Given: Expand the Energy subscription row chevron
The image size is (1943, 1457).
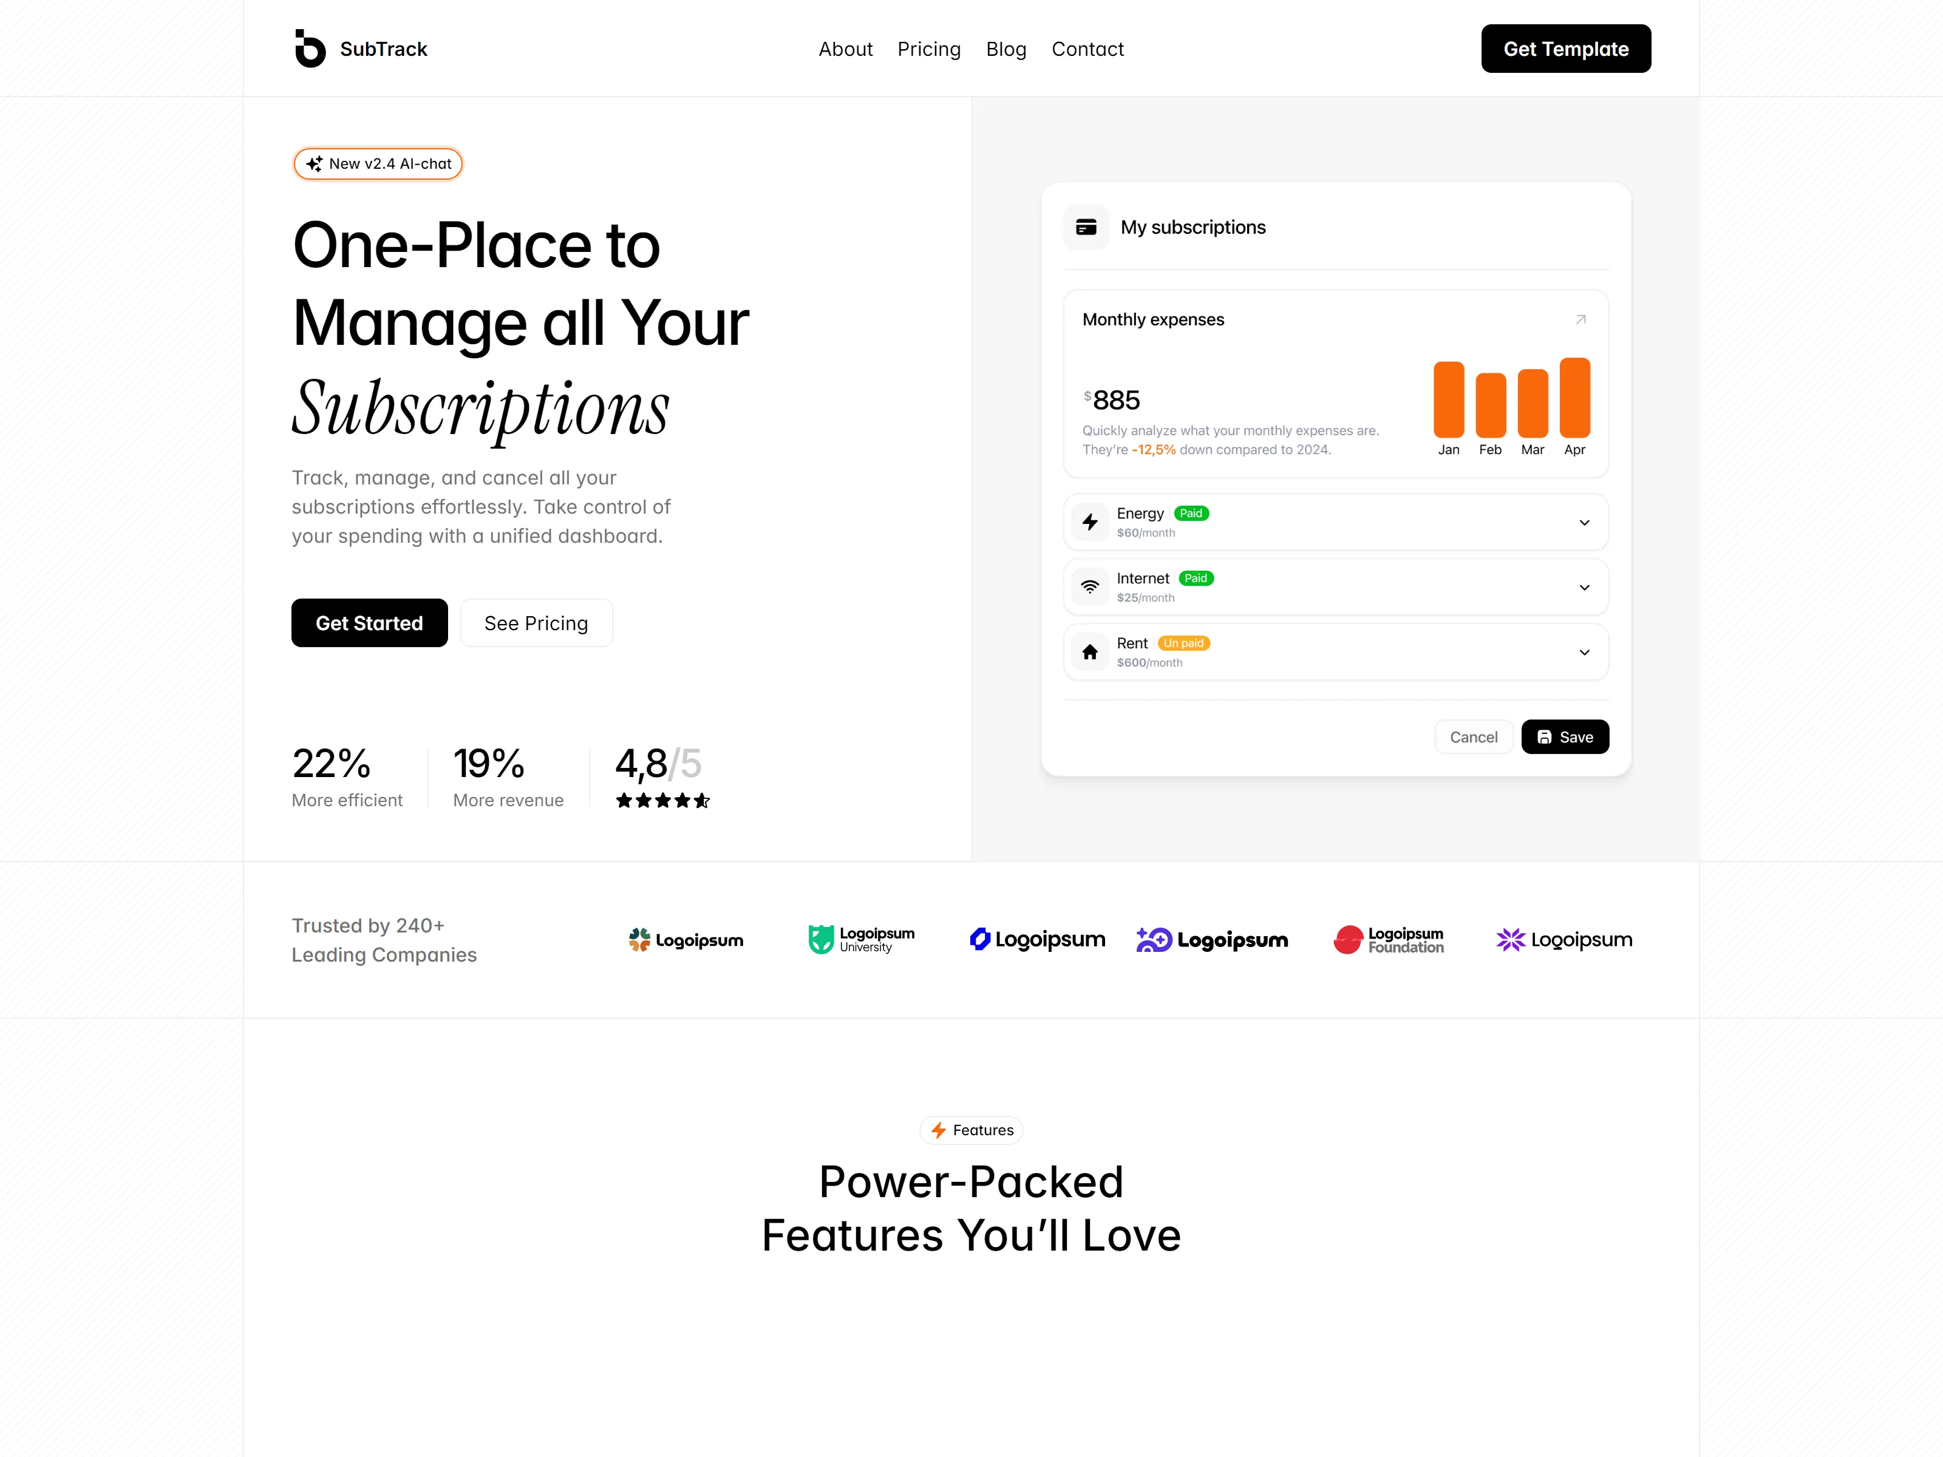Looking at the screenshot, I should coord(1585,523).
